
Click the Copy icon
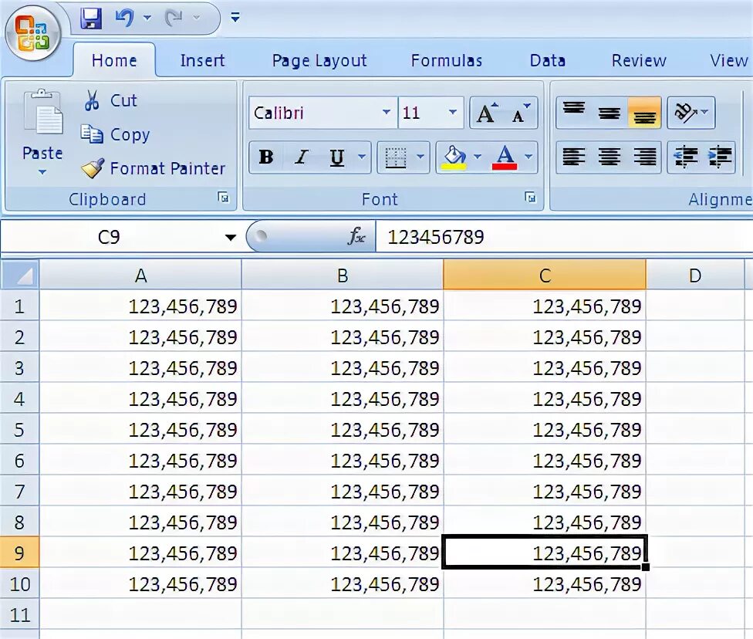94,134
